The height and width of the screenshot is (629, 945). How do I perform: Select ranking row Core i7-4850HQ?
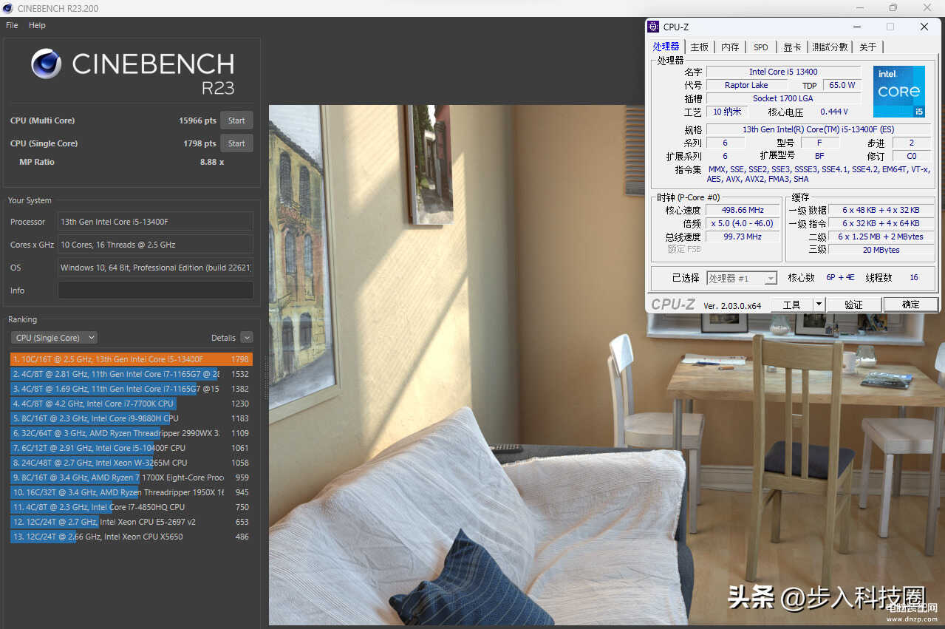[x=132, y=507]
